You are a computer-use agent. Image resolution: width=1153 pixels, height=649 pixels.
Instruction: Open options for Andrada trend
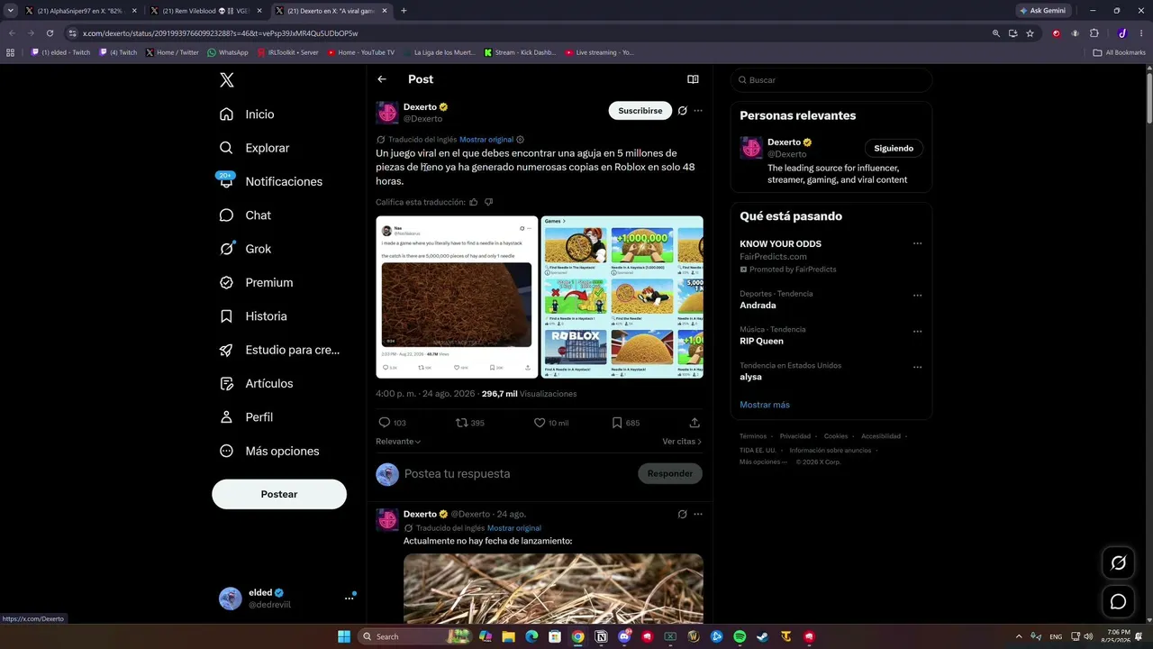coord(917,295)
